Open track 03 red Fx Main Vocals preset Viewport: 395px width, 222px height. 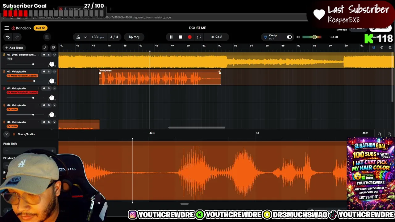click(23, 92)
